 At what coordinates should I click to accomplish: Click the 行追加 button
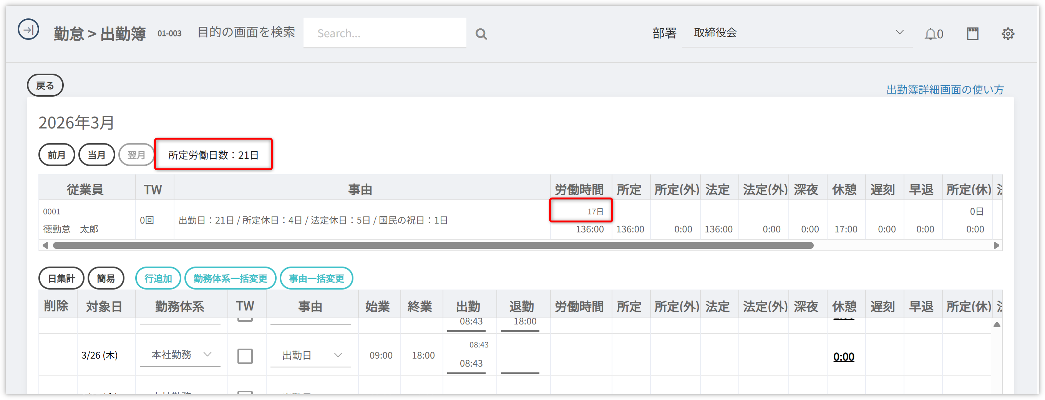point(158,278)
